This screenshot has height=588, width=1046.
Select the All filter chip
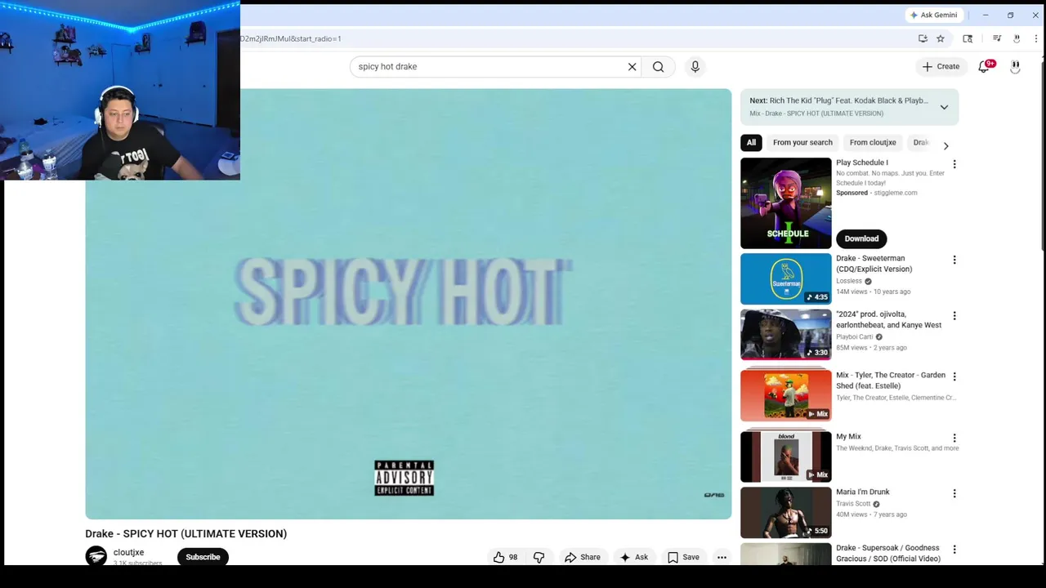pyautogui.click(x=751, y=142)
